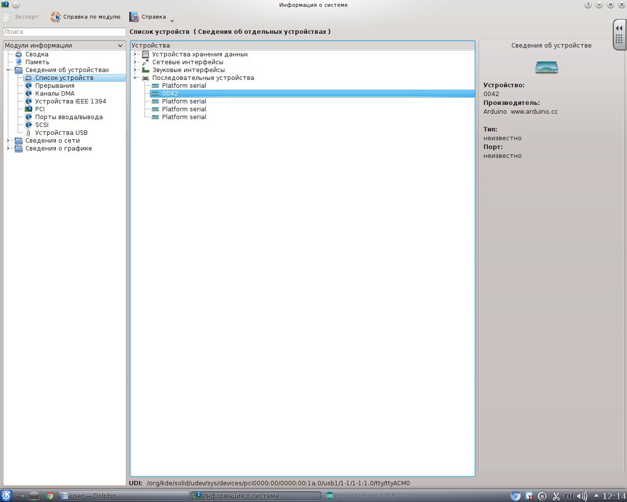
Task: Click the serial devices printer icon
Action: (145, 78)
